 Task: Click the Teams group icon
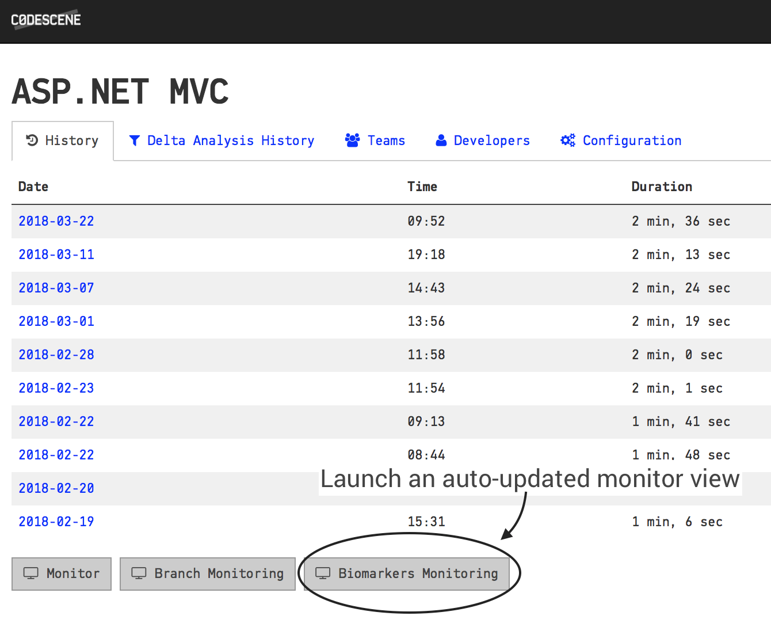click(352, 140)
